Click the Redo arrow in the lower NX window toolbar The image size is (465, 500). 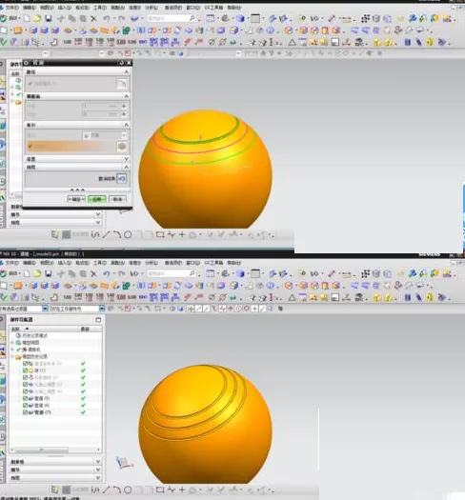point(121,273)
